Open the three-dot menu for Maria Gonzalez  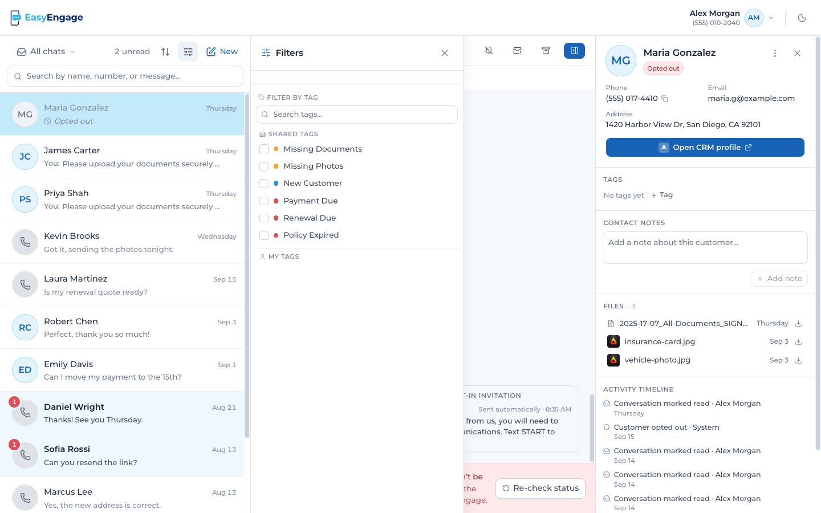pyautogui.click(x=775, y=53)
